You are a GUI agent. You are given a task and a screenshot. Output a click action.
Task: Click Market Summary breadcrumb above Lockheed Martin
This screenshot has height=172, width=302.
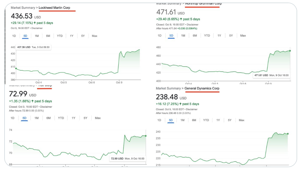click(23, 8)
